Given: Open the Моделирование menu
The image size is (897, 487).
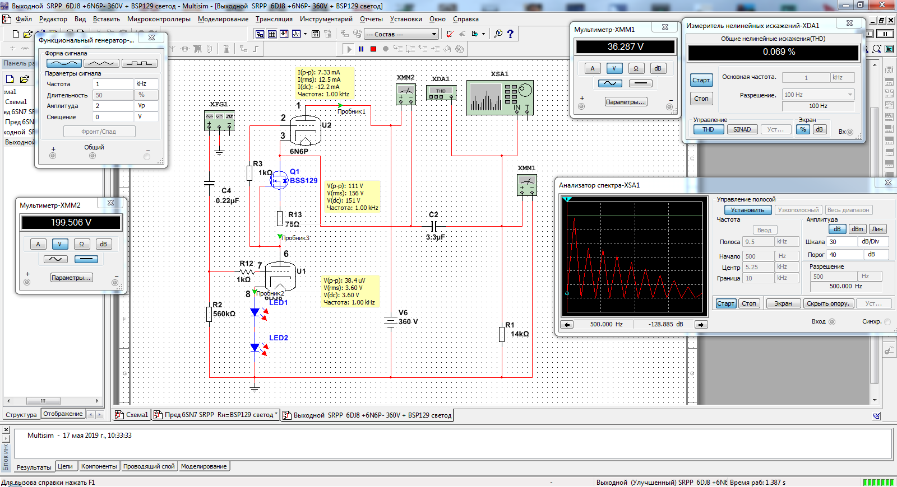Looking at the screenshot, I should click(223, 19).
